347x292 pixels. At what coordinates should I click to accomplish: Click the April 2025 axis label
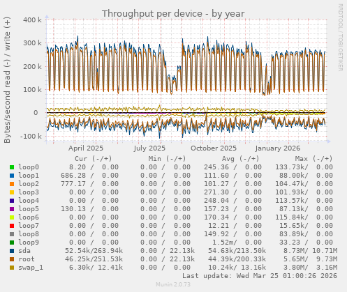point(86,148)
